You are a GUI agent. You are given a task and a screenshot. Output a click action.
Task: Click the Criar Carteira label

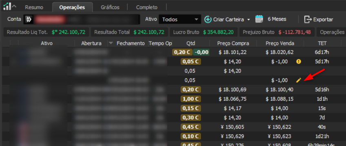pos(228,19)
